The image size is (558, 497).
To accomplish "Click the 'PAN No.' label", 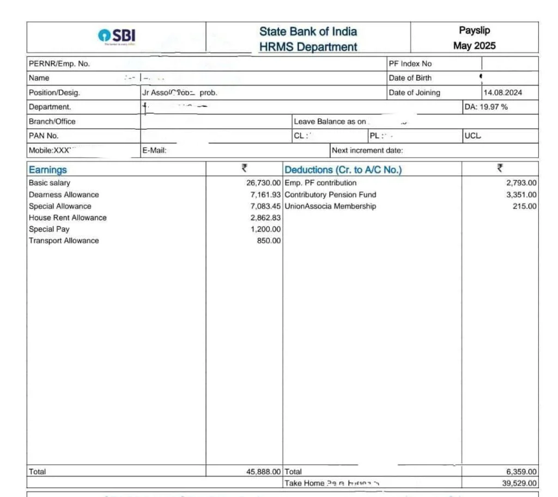I will coord(44,136).
